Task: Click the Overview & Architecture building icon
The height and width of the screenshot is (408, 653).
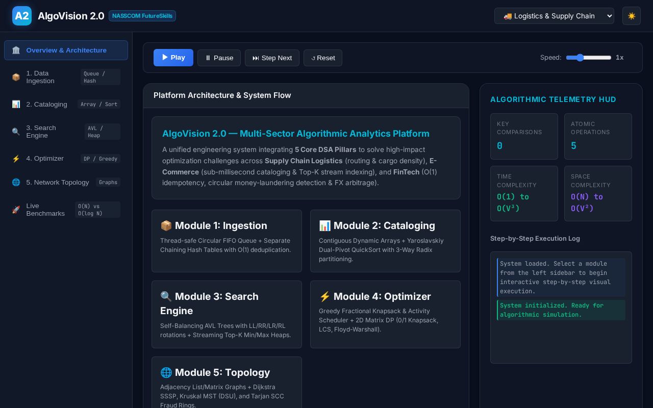Action: pos(16,50)
